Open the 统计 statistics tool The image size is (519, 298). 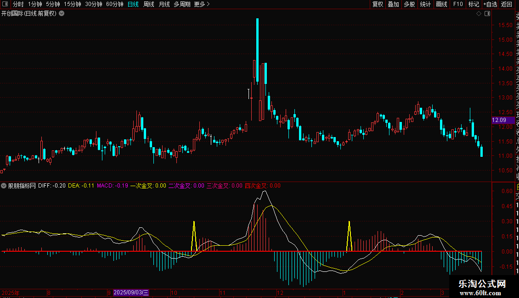coord(425,4)
